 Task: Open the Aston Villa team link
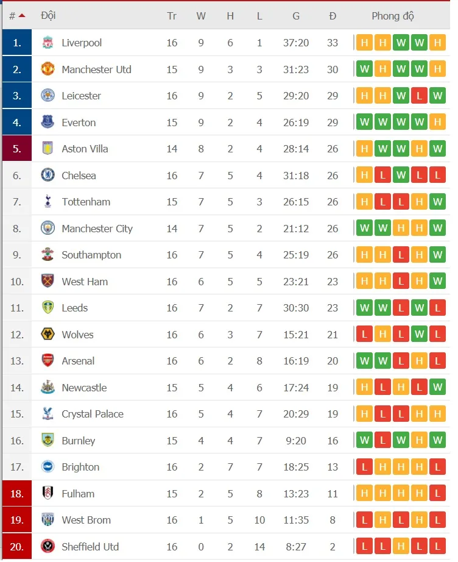click(85, 149)
